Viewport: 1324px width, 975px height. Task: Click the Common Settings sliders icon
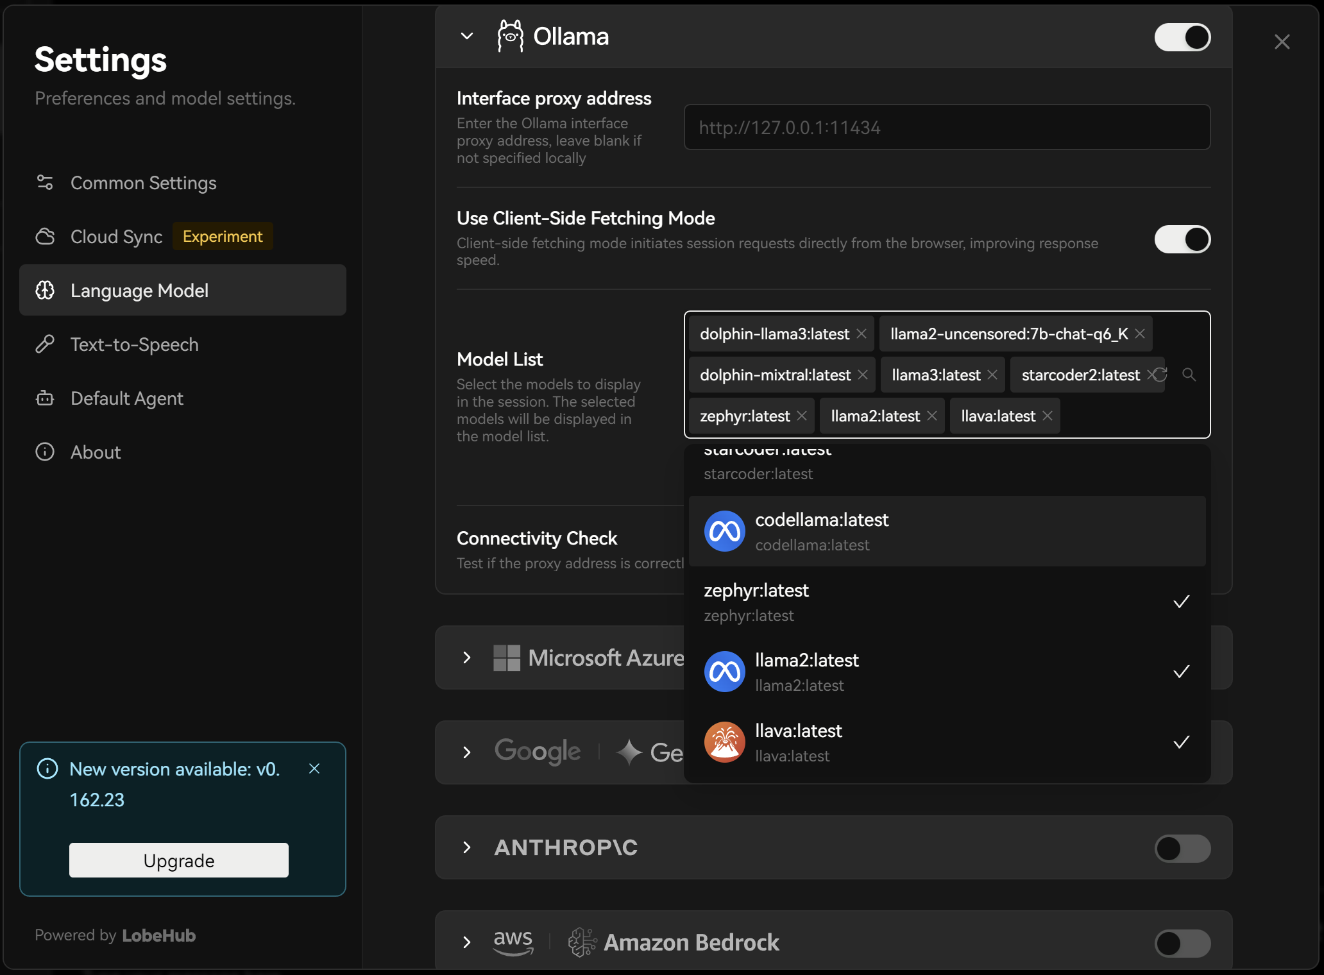click(x=45, y=183)
